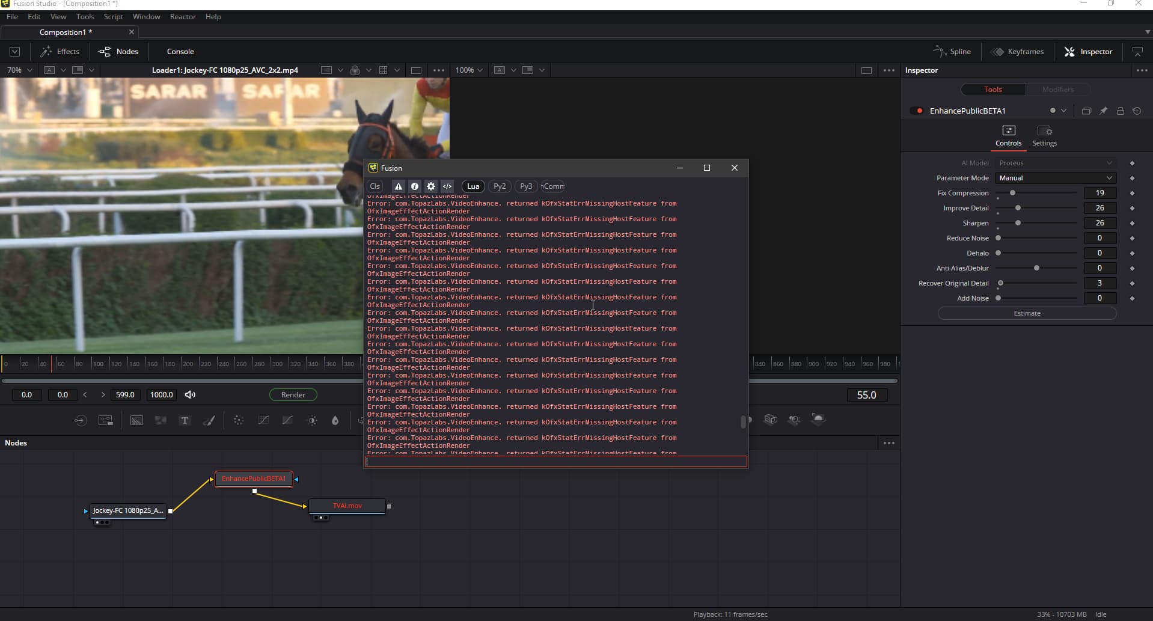Open the Reactor menu
1153x621 pixels.
[183, 17]
